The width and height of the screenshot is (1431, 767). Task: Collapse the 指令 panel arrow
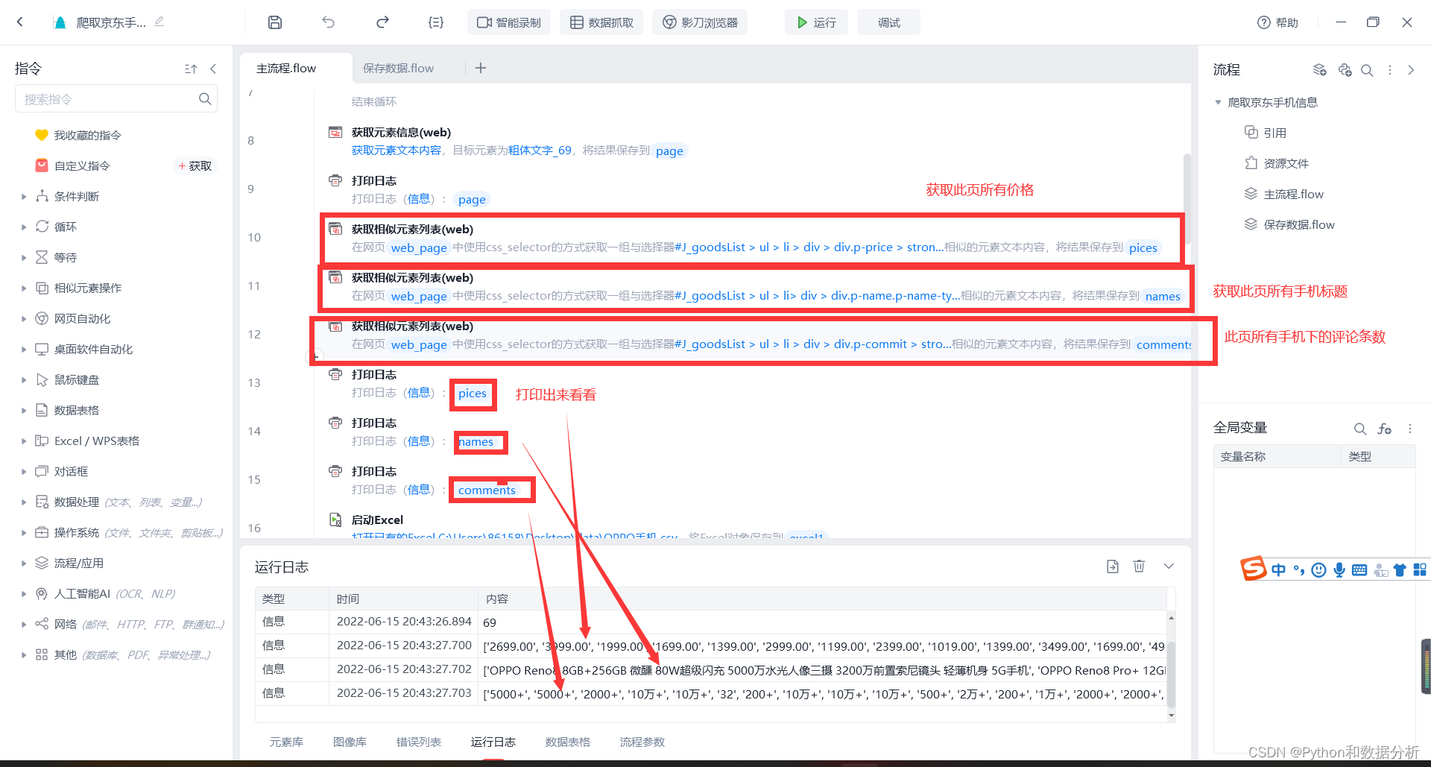pyautogui.click(x=213, y=69)
